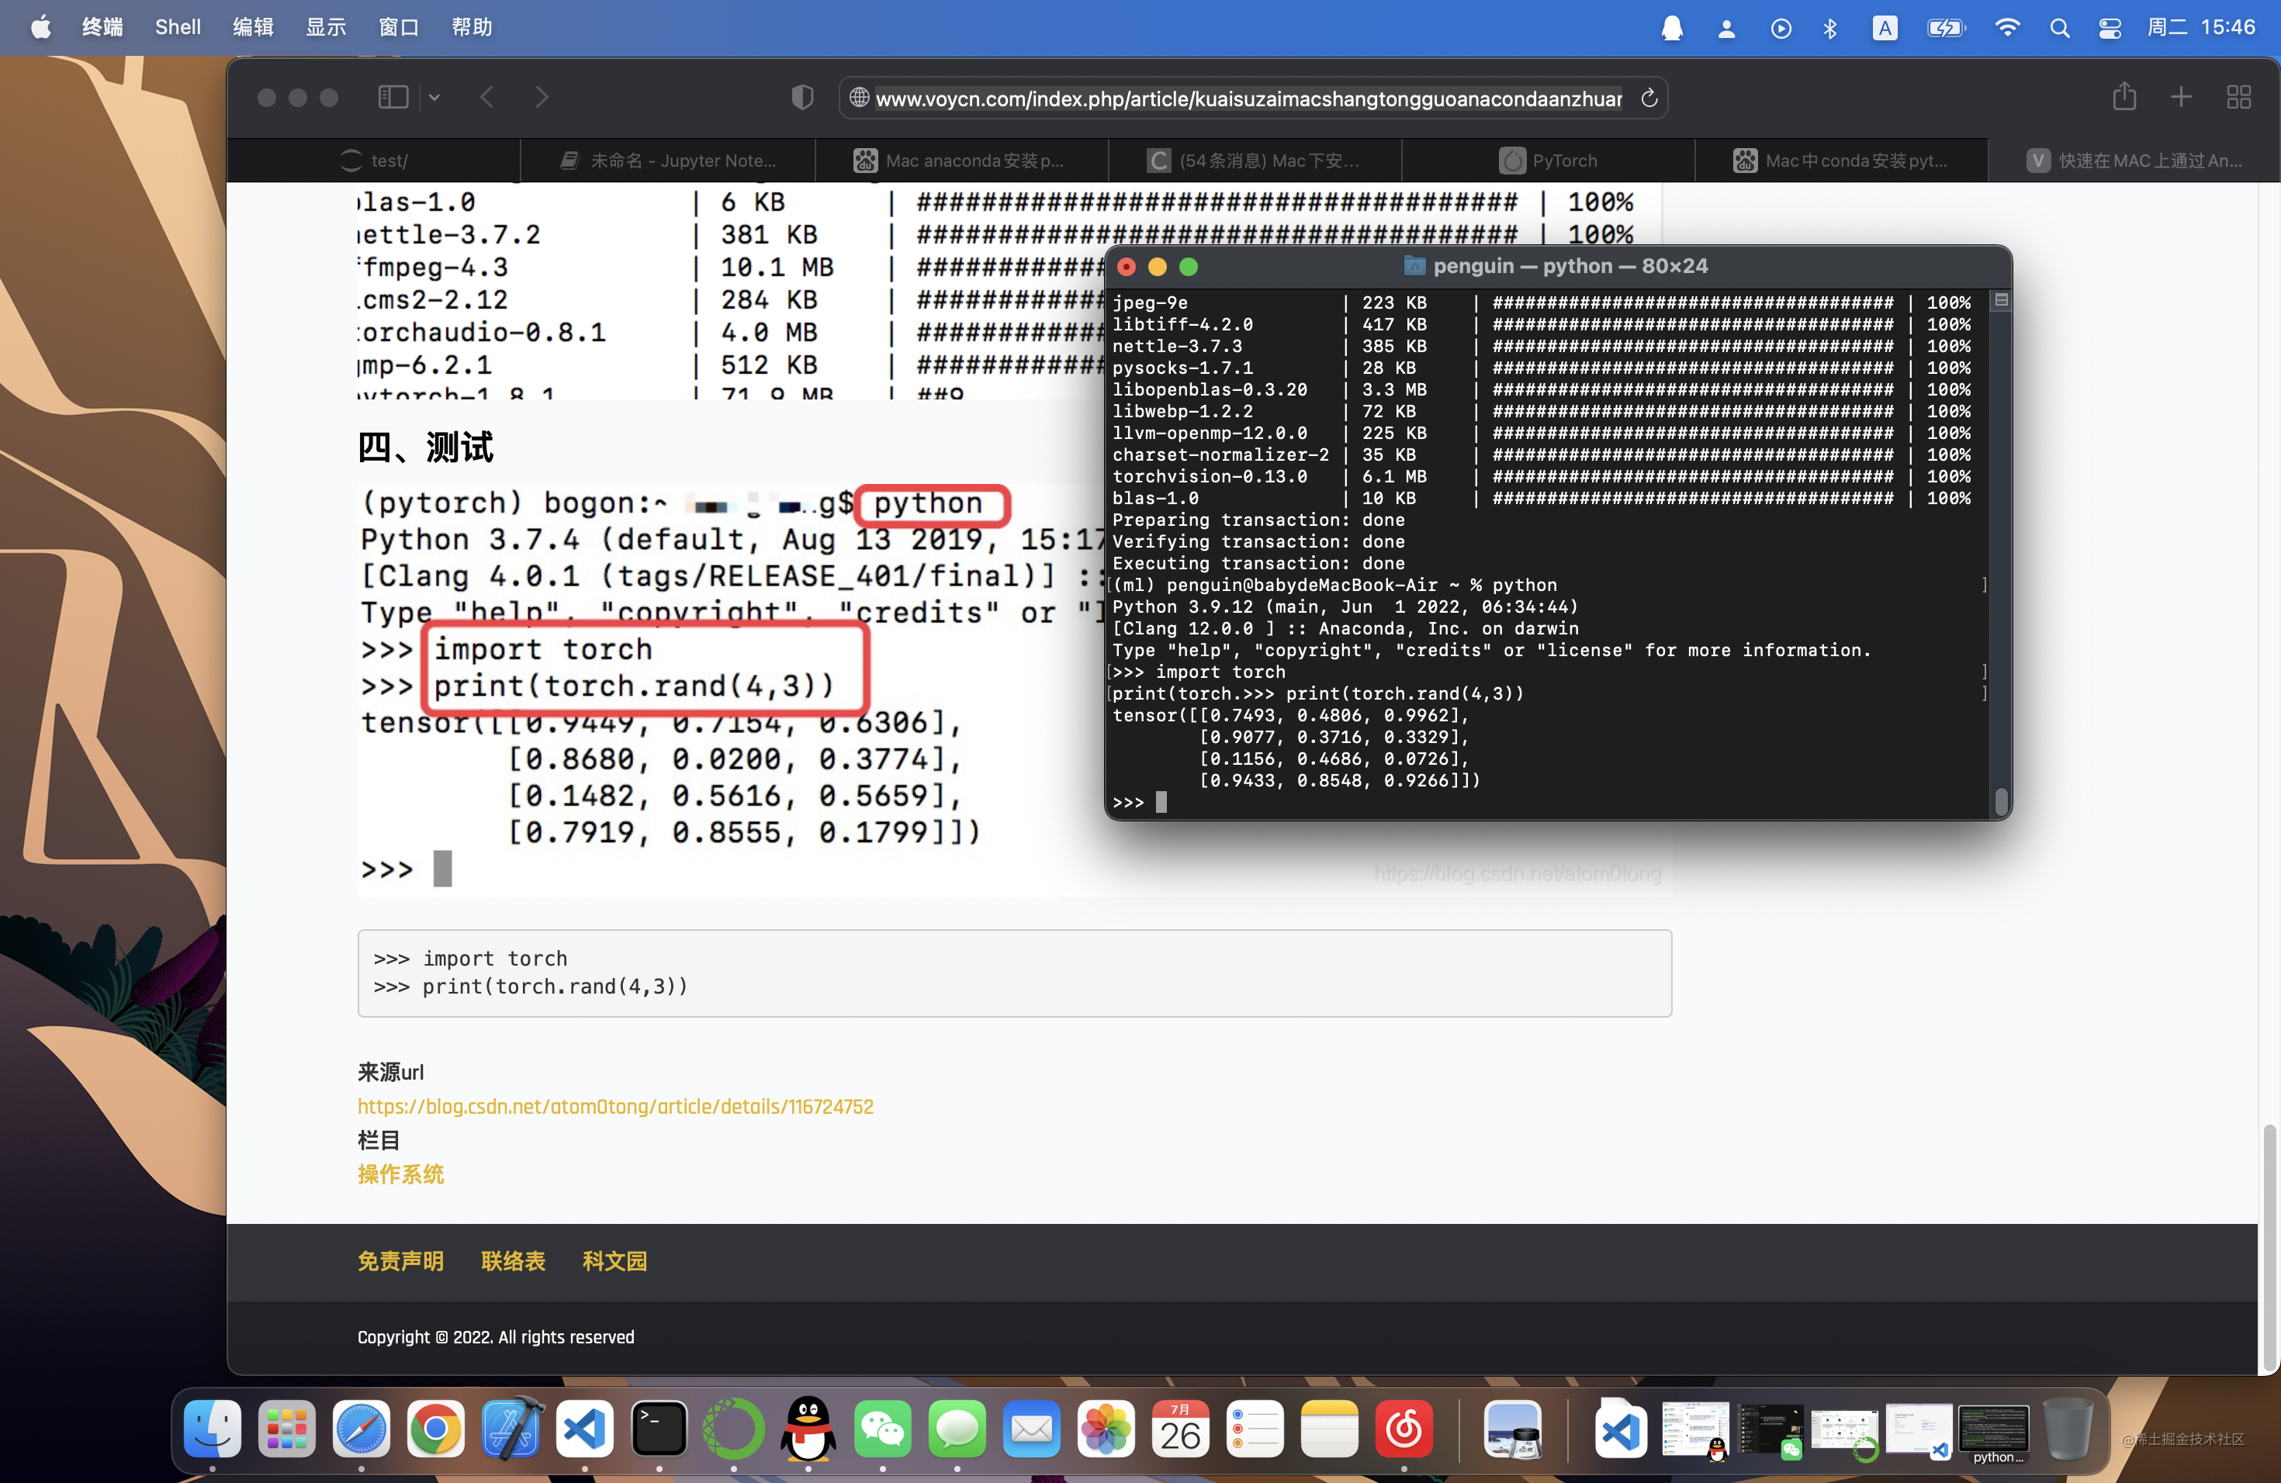Open Launchpad from the Dock
Image resolution: width=2281 pixels, height=1483 pixels.
coord(286,1429)
